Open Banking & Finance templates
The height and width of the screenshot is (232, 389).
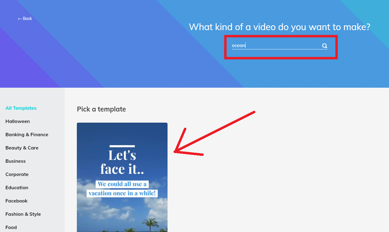(x=27, y=135)
